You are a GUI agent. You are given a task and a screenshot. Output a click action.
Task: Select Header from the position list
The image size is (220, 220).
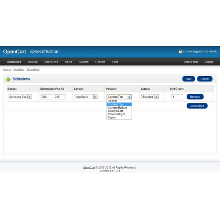point(119,101)
